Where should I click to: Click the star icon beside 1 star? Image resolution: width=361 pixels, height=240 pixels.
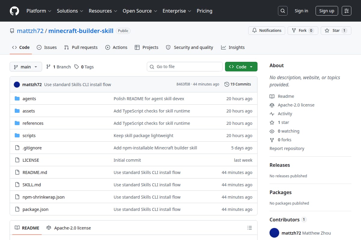pos(272,122)
